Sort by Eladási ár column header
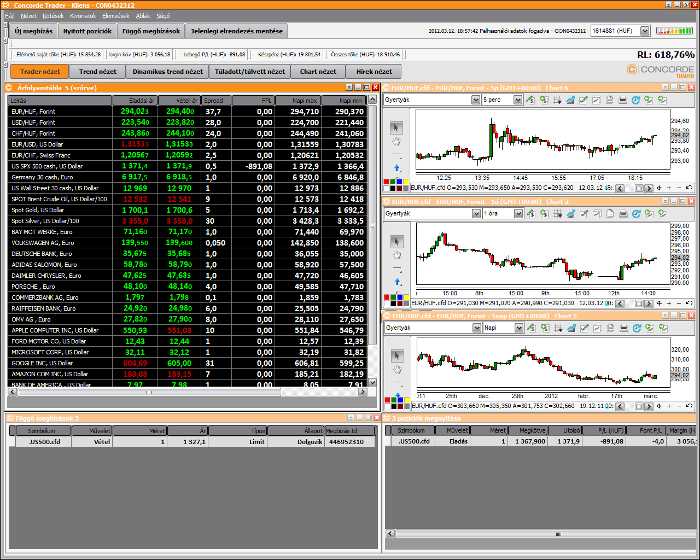 [135, 101]
